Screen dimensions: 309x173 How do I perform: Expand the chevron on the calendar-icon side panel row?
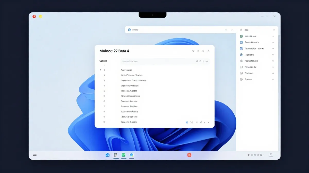point(273,49)
